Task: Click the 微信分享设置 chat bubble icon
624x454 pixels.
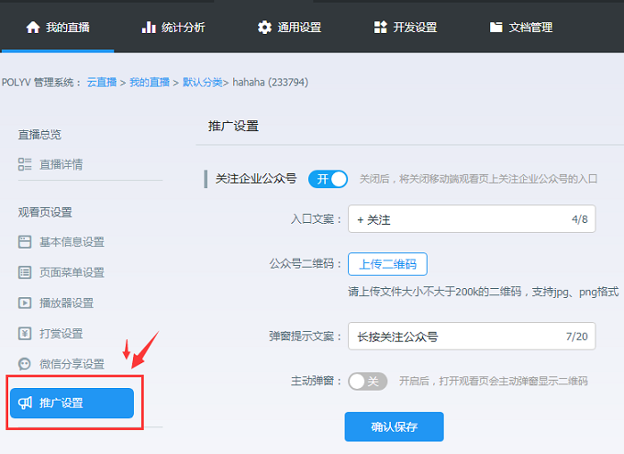Action: [x=25, y=364]
